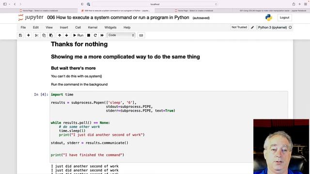Click 'Run the command in the background' text
Image resolution: width=310 pixels, height=174 pixels.
[79, 85]
